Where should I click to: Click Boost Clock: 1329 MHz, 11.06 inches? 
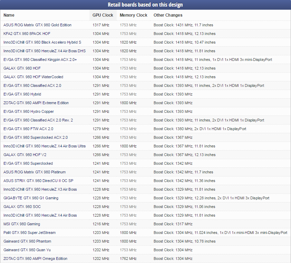tap(184, 207)
